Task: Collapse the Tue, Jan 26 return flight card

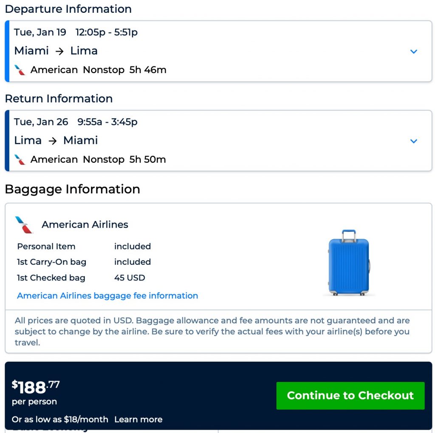Action: tap(413, 141)
